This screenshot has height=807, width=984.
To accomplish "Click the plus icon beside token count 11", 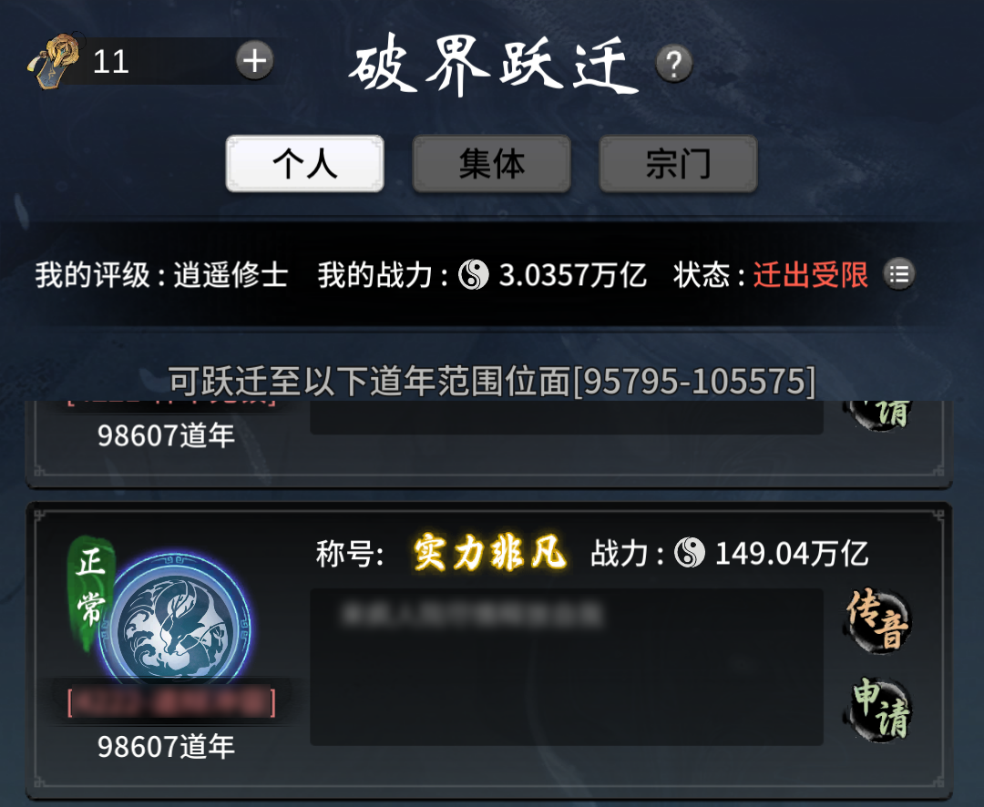I will pyautogui.click(x=255, y=61).
